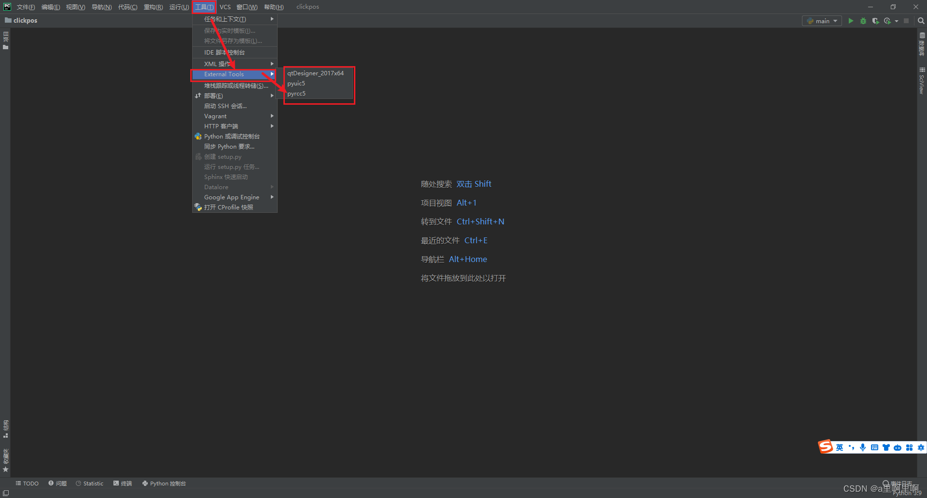The width and height of the screenshot is (927, 498).
Task: Open the 文件(F) menu
Action: [26, 7]
